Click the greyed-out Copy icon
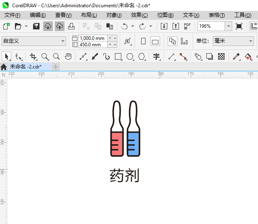The width and height of the screenshot is (258, 224). (98, 26)
